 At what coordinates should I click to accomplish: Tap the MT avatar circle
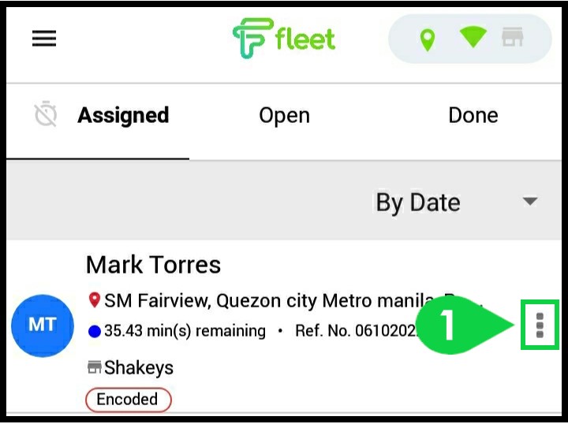tap(43, 325)
